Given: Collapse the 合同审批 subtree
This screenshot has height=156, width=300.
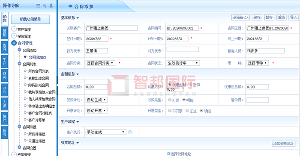Looking at the screenshot, I should [x=19, y=127].
